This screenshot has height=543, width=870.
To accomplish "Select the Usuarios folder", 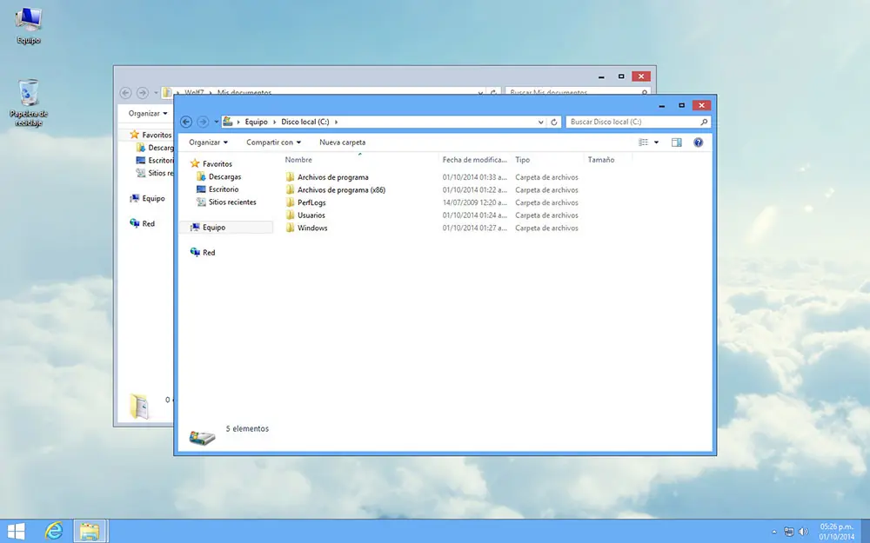I will [305, 215].
